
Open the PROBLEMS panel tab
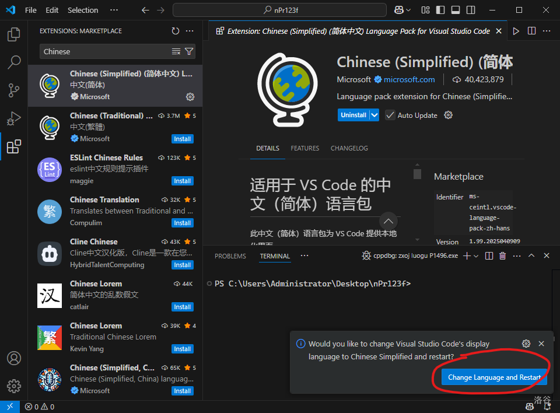pyautogui.click(x=230, y=256)
